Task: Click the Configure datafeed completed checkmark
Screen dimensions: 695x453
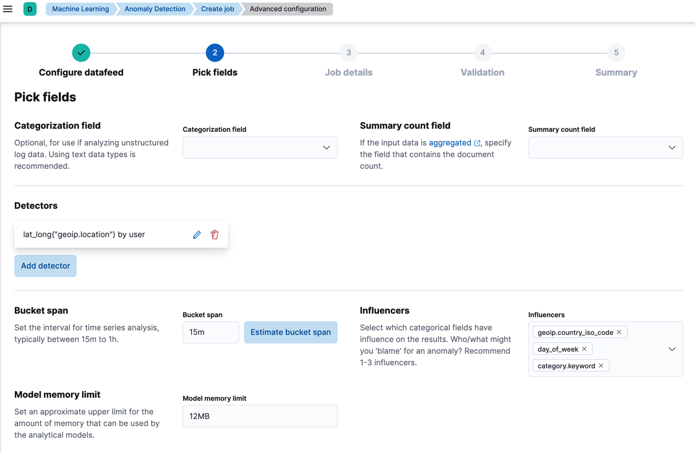Action: pos(81,52)
